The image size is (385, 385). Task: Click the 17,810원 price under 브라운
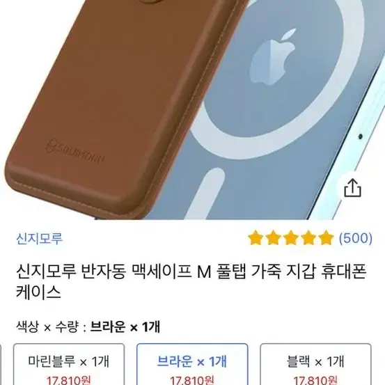(192, 380)
